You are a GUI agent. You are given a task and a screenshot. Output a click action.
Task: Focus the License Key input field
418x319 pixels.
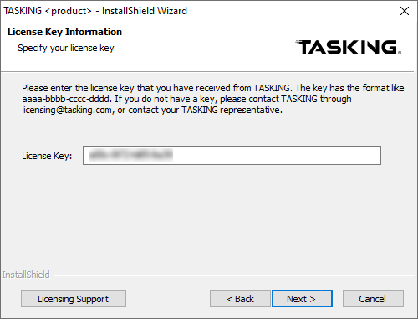point(232,155)
